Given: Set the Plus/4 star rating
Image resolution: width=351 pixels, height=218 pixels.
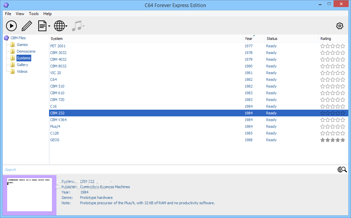Looking at the screenshot, I should 333,126.
